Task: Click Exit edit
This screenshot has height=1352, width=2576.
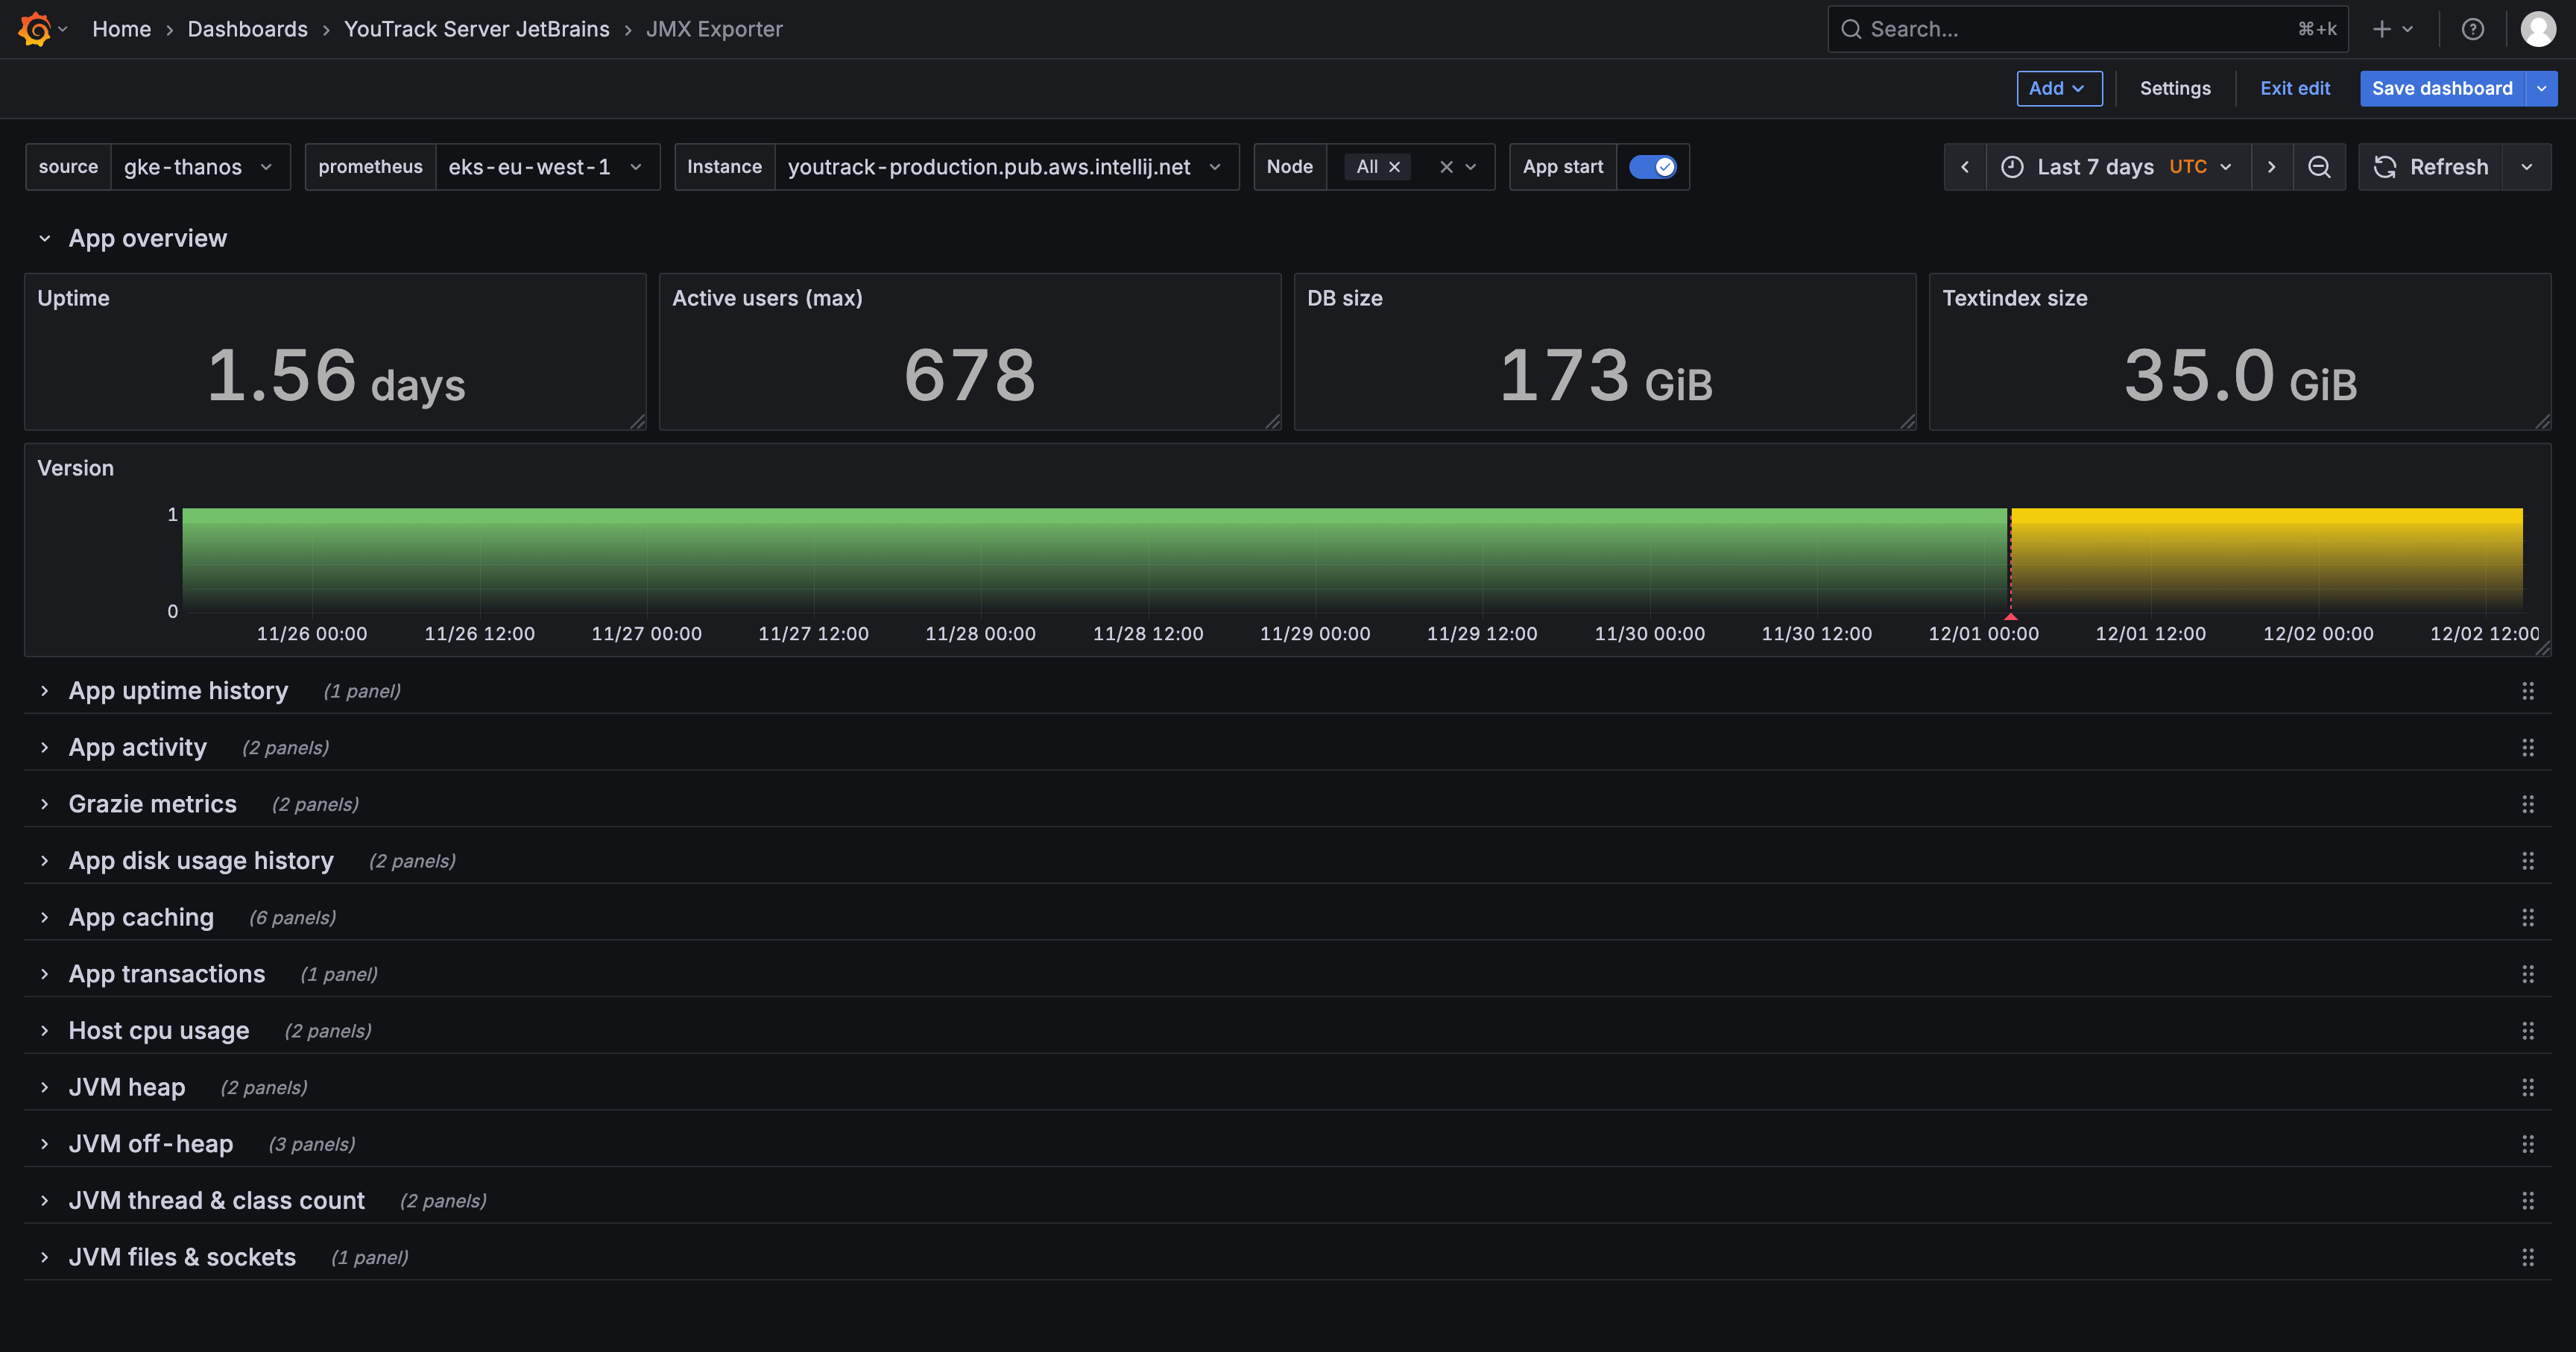Action: click(2295, 88)
